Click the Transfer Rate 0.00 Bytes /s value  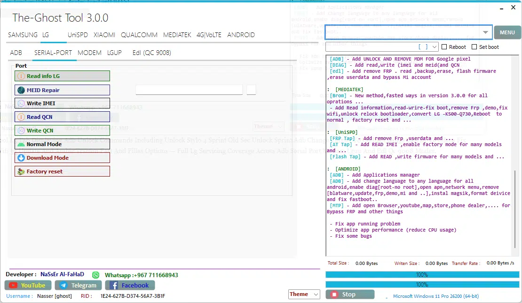500,263
